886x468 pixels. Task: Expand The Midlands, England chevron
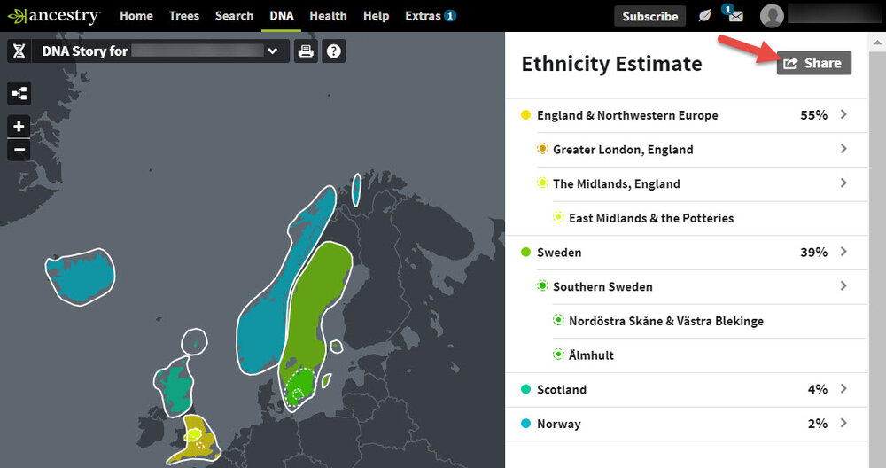[843, 183]
